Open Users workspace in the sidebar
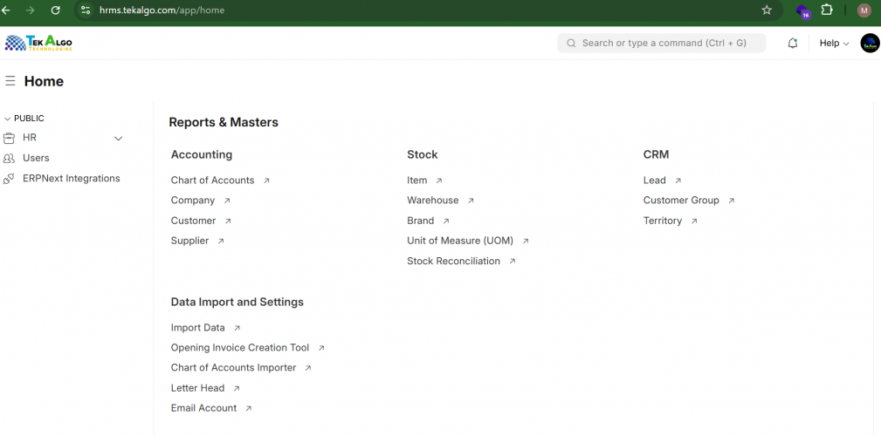Image resolution: width=881 pixels, height=436 pixels. pyautogui.click(x=36, y=158)
